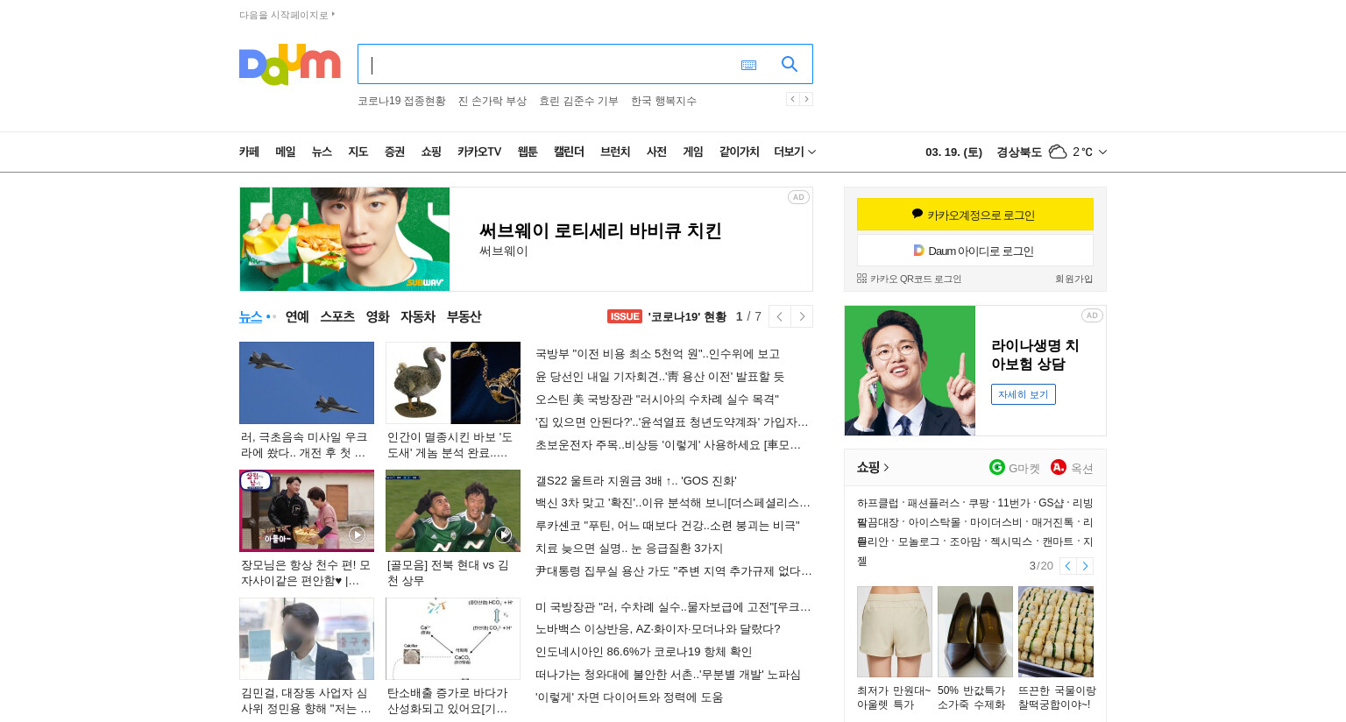The image size is (1346, 722).
Task: Focus the Daum search input field
Action: (548, 64)
